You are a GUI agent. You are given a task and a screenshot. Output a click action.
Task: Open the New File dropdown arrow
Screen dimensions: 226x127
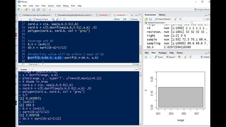[x=22, y=10]
